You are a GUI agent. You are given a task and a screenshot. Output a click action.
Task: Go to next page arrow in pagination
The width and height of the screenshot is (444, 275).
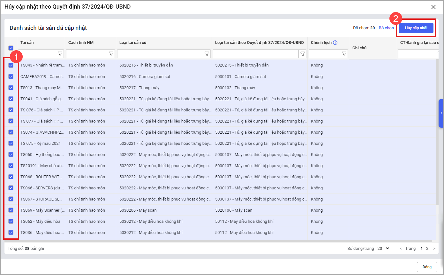tap(434, 249)
